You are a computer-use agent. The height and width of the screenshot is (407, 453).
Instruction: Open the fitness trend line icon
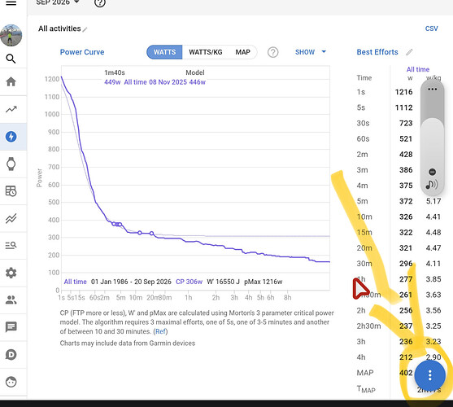point(11,109)
